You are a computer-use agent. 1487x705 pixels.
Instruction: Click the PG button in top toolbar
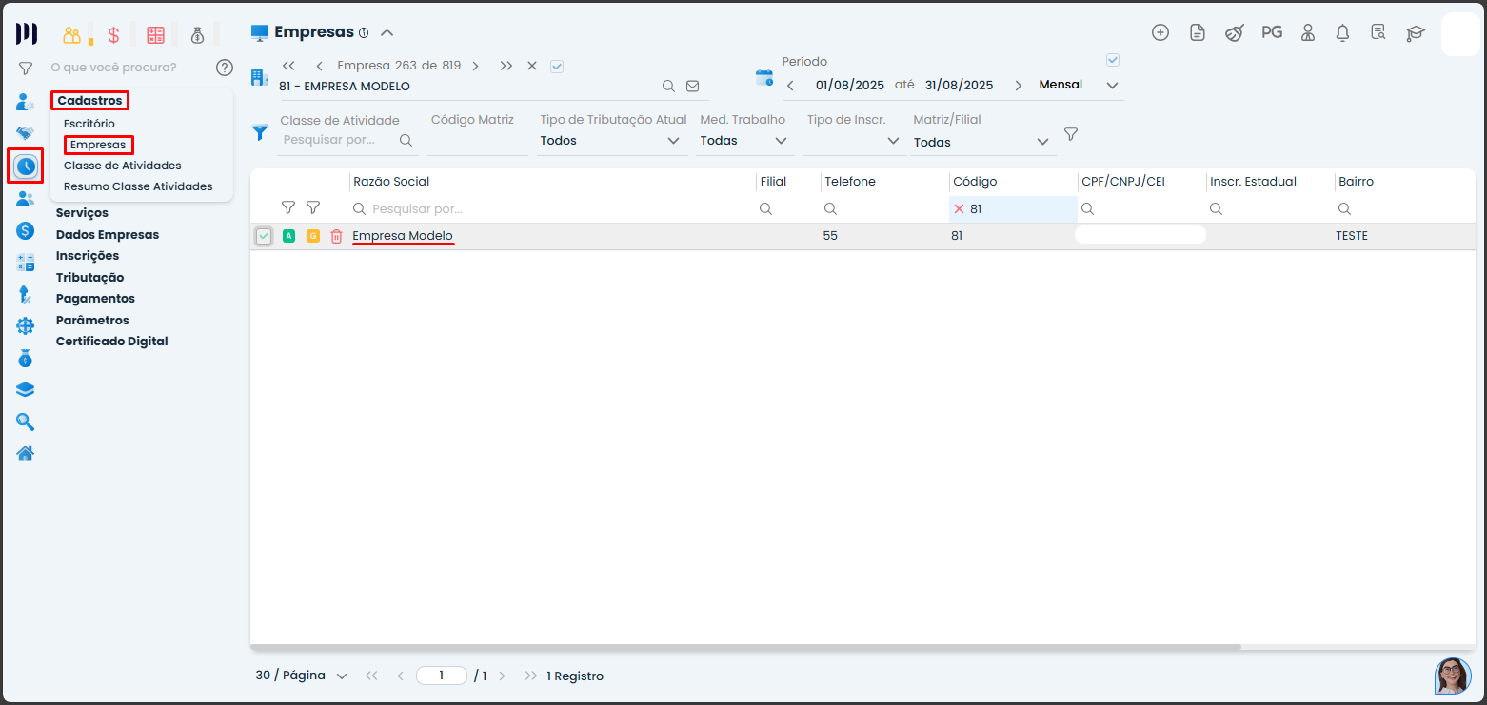coord(1271,32)
